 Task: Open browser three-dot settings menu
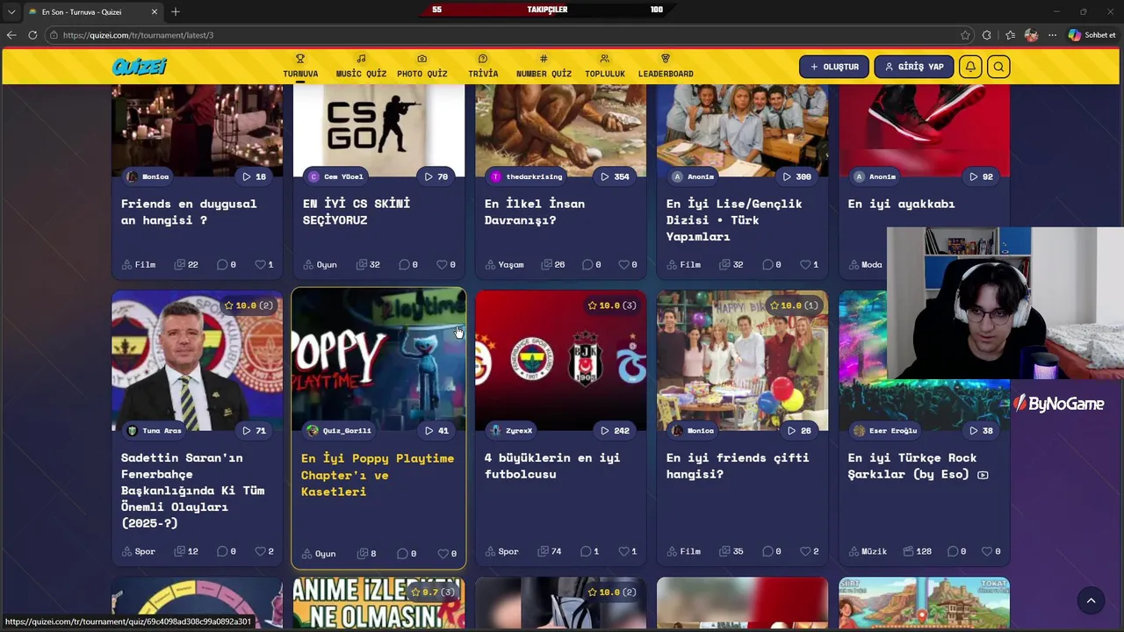[1053, 35]
